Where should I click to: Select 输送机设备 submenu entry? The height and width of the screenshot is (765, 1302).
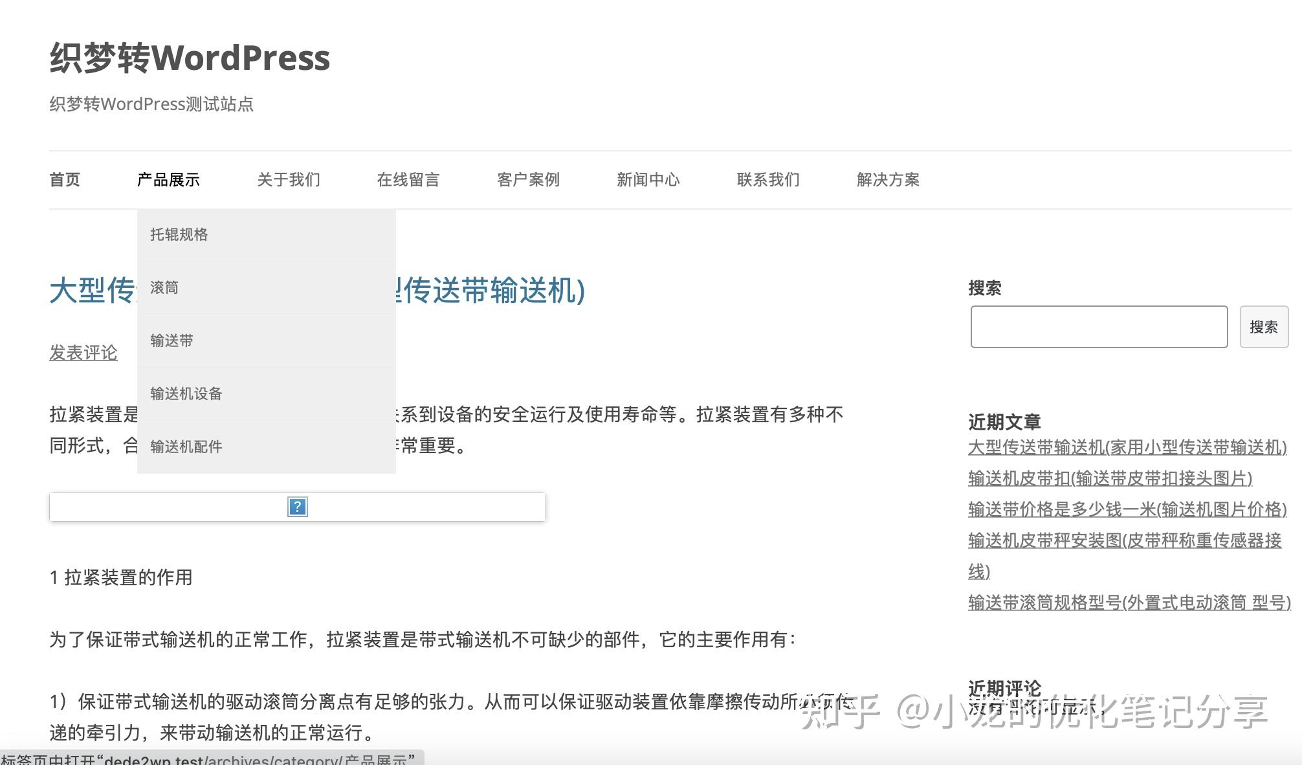(266, 394)
